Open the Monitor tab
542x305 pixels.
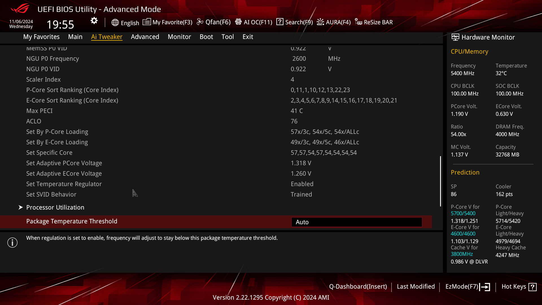click(179, 37)
